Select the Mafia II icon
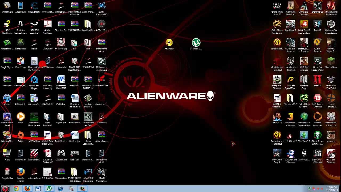This screenshot has width=341, height=192. [x=317, y=81]
